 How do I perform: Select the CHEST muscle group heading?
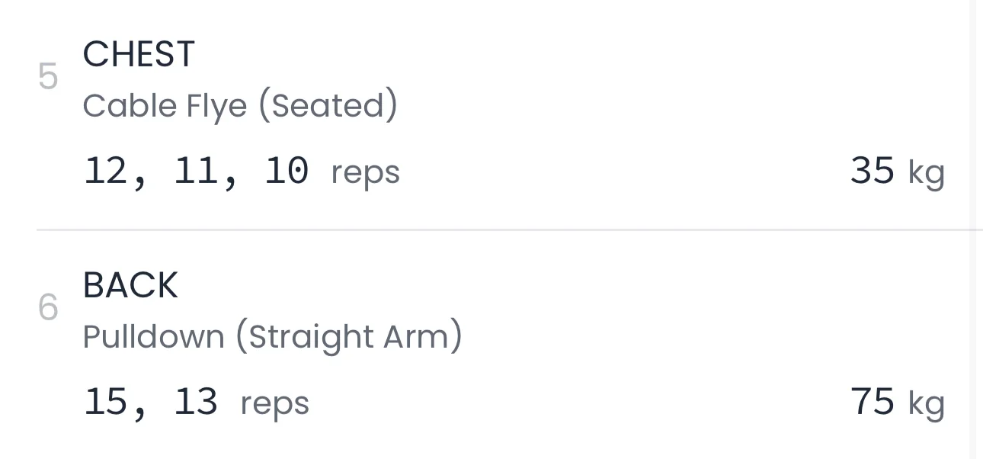click(139, 55)
